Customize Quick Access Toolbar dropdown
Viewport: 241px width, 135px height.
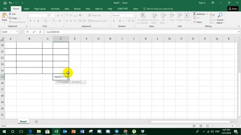pos(23,3)
